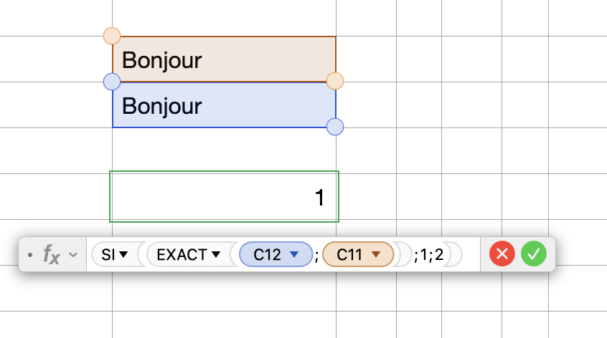Click the result cell showing 1
607x338 pixels.
point(224,196)
